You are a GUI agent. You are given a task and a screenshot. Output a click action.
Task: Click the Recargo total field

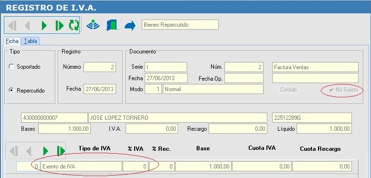click(238, 129)
